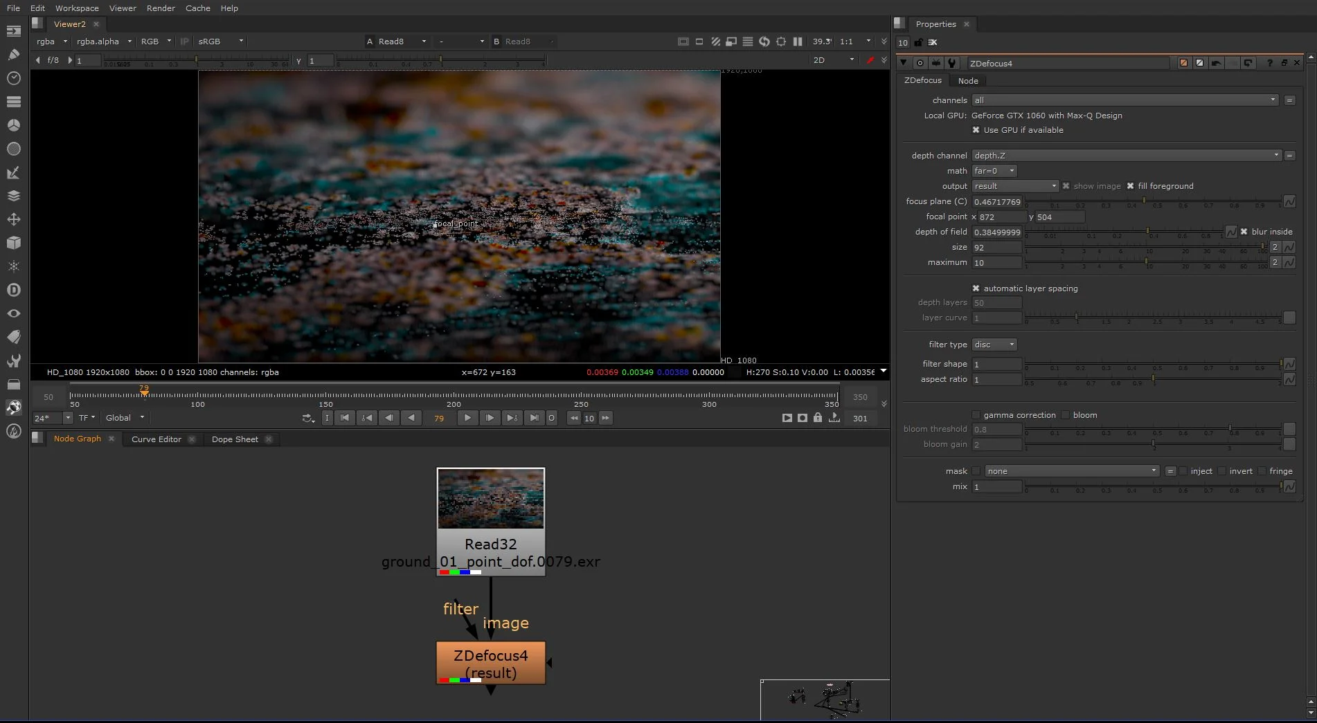The image size is (1317, 723).
Task: Open the Draw tools in the left toolbar
Action: tap(13, 55)
